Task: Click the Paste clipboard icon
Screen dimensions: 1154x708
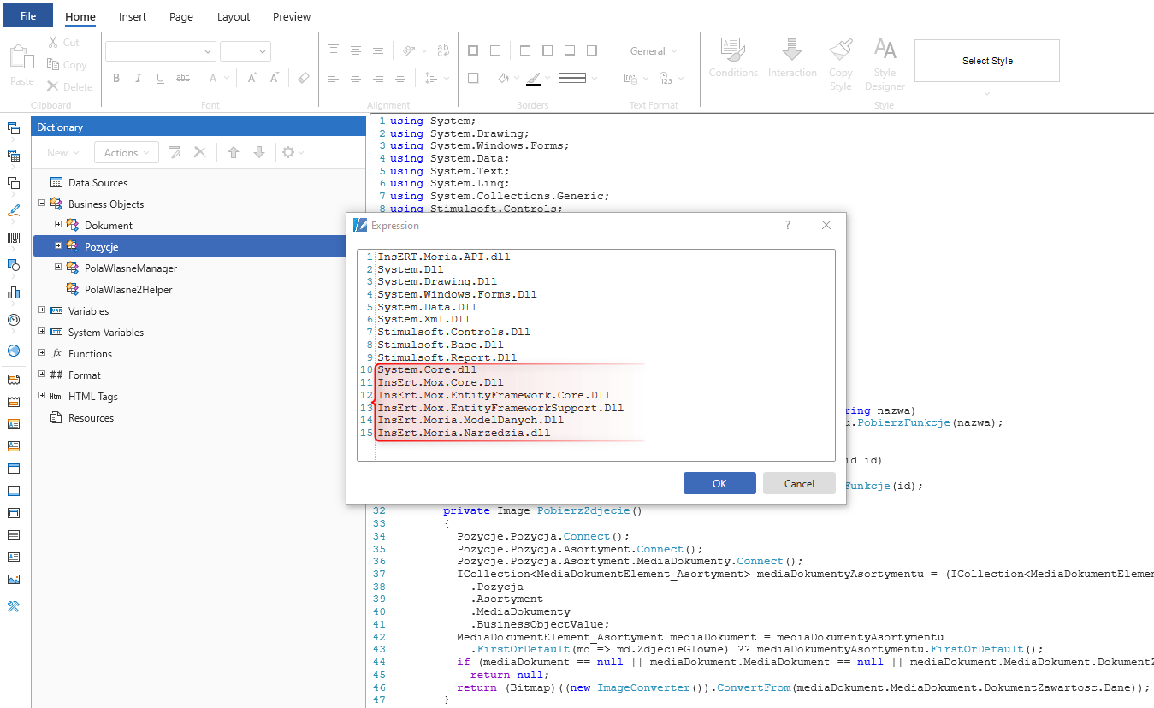Action: pyautogui.click(x=22, y=58)
